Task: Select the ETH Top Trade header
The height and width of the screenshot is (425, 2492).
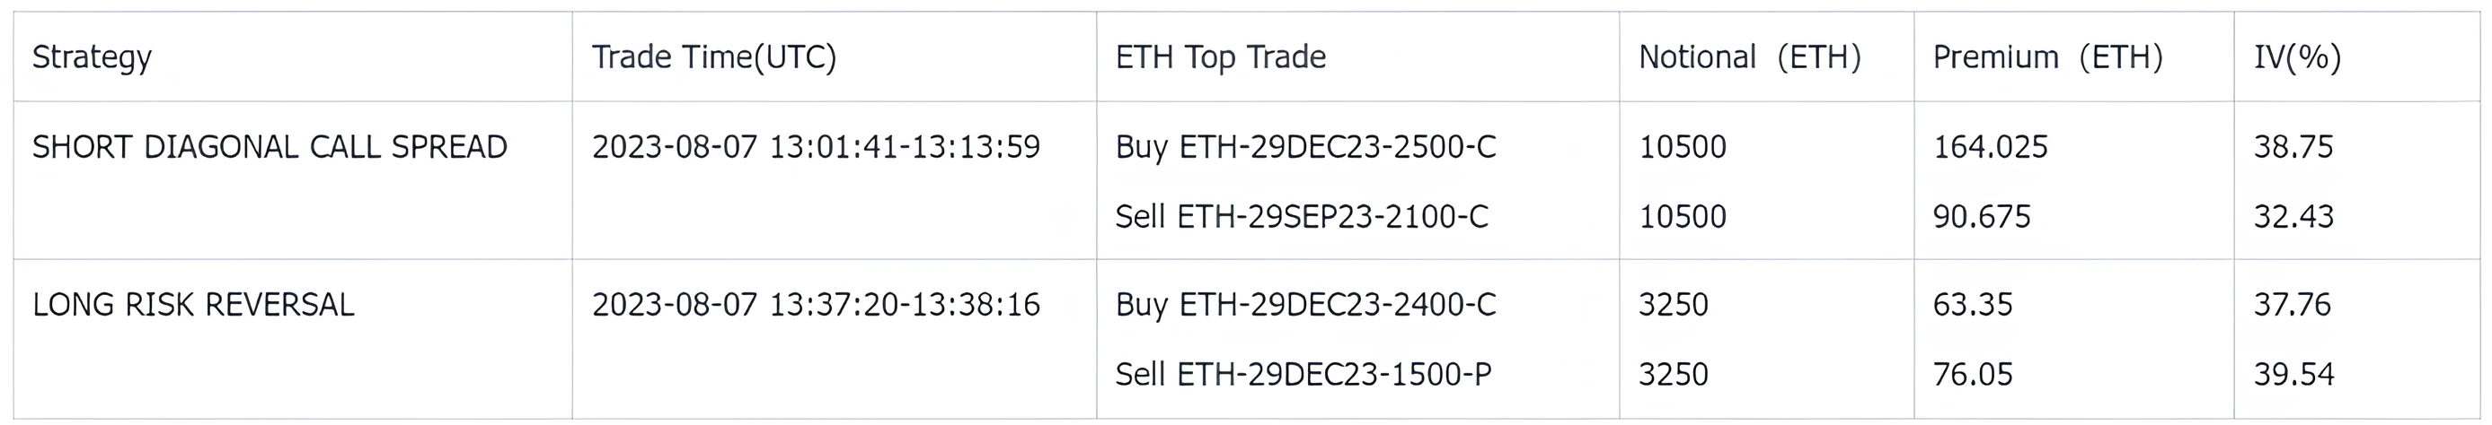Action: point(1220,57)
